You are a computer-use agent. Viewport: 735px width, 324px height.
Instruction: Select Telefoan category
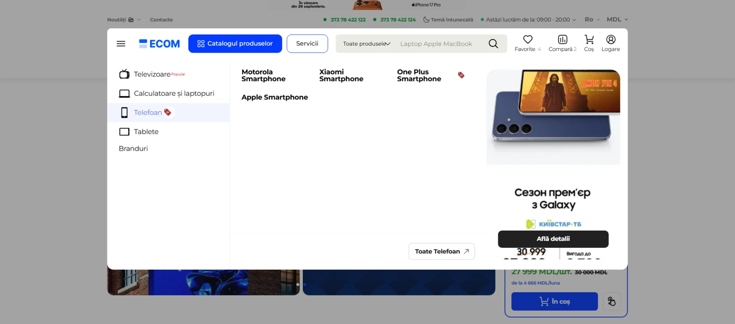click(168, 113)
